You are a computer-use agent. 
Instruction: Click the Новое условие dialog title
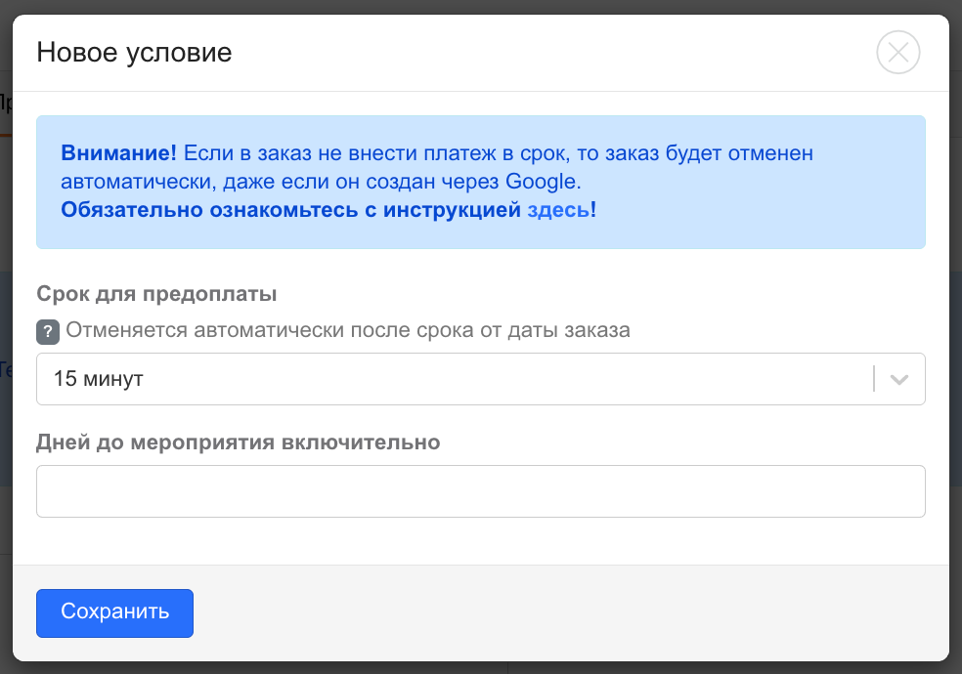pyautogui.click(x=134, y=52)
